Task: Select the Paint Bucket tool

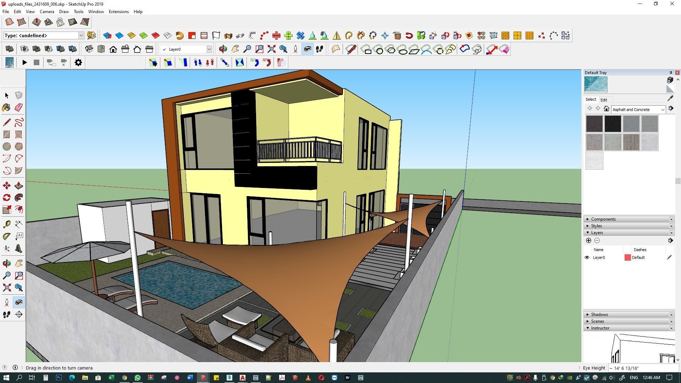Action: 6,107
